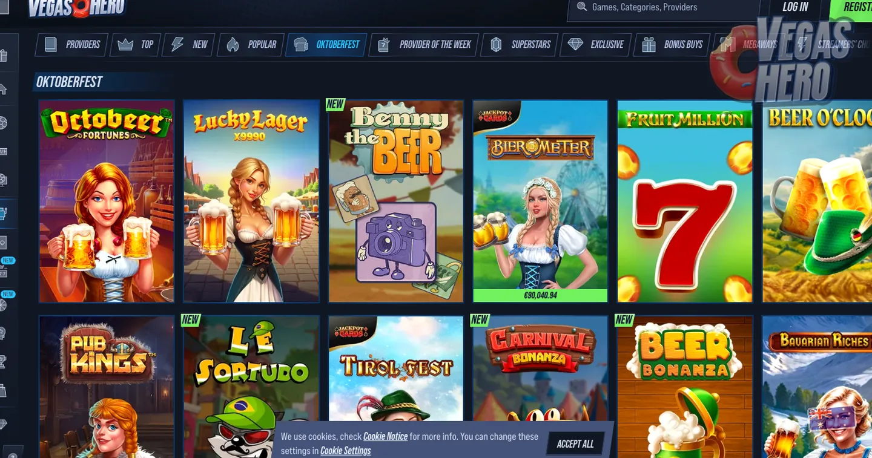The height and width of the screenshot is (458, 872).
Task: Switch to the Providers category tab
Action: click(73, 45)
